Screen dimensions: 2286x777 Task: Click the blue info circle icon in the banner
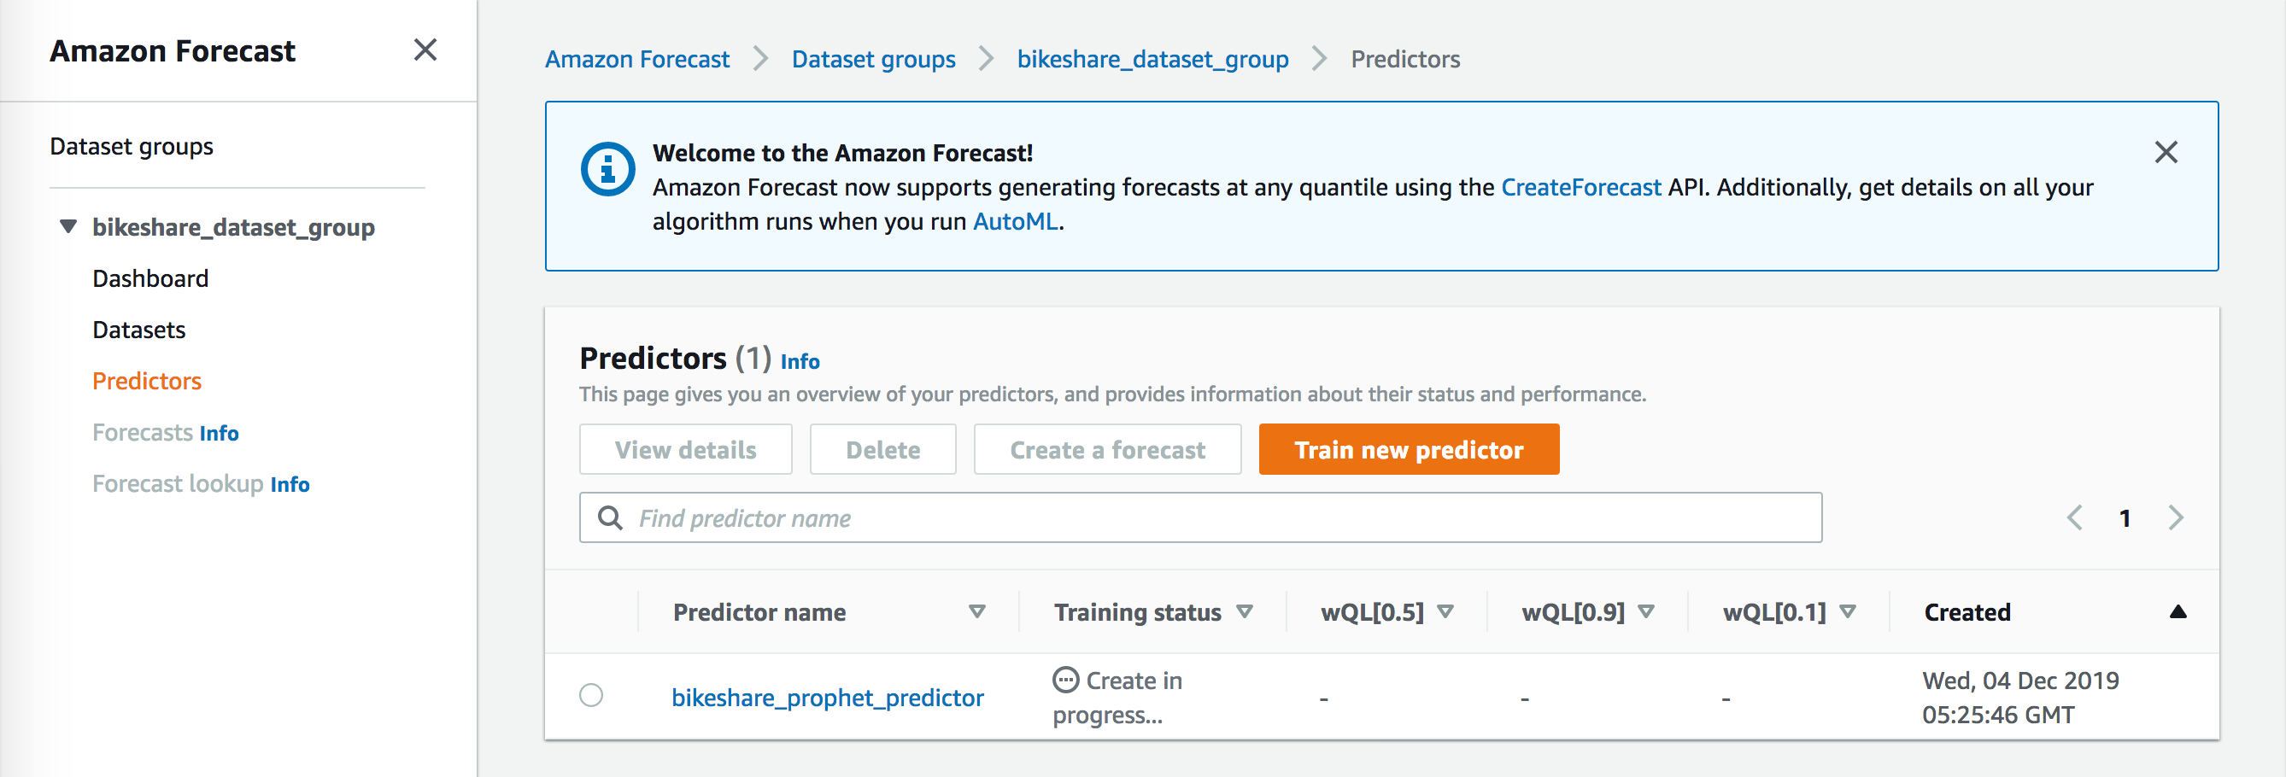(x=608, y=168)
